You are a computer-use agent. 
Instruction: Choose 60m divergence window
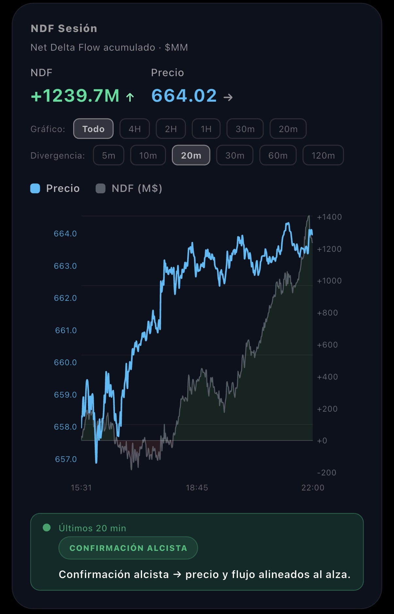pos(278,155)
